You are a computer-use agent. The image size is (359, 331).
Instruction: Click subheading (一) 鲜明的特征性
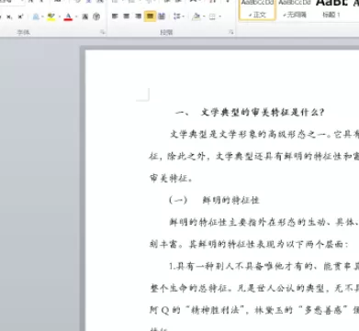point(214,200)
